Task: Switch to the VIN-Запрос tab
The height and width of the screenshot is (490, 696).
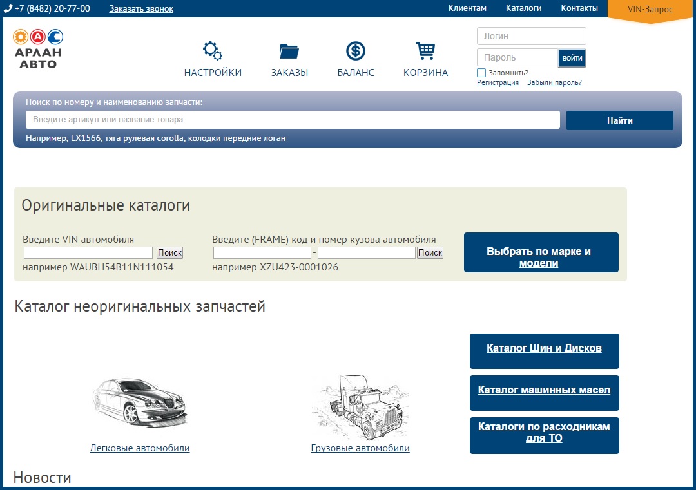Action: 650,10
